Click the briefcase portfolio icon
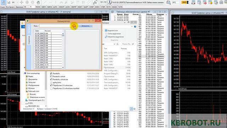The image size is (227, 128). click(x=221, y=2)
